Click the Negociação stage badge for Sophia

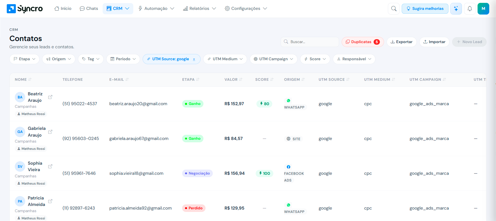(197, 173)
